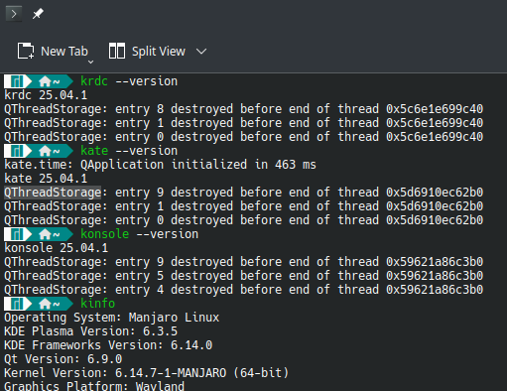Screen dimensions: 507x391
Task: Click the pin icon
Action: point(38,14)
